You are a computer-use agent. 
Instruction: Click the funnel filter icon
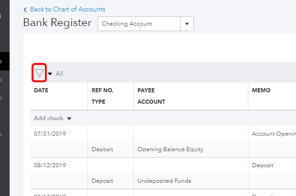39,73
